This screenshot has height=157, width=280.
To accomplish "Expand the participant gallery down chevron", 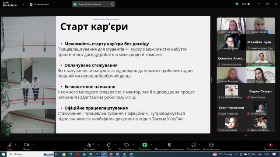I will 246,135.
